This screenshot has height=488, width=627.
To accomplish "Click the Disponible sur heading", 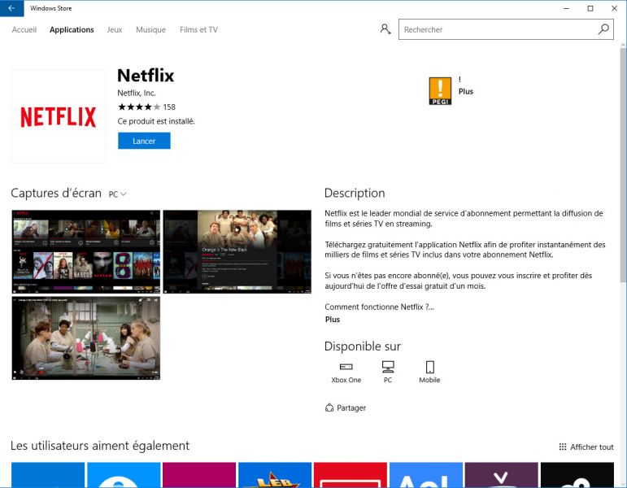I will click(363, 346).
